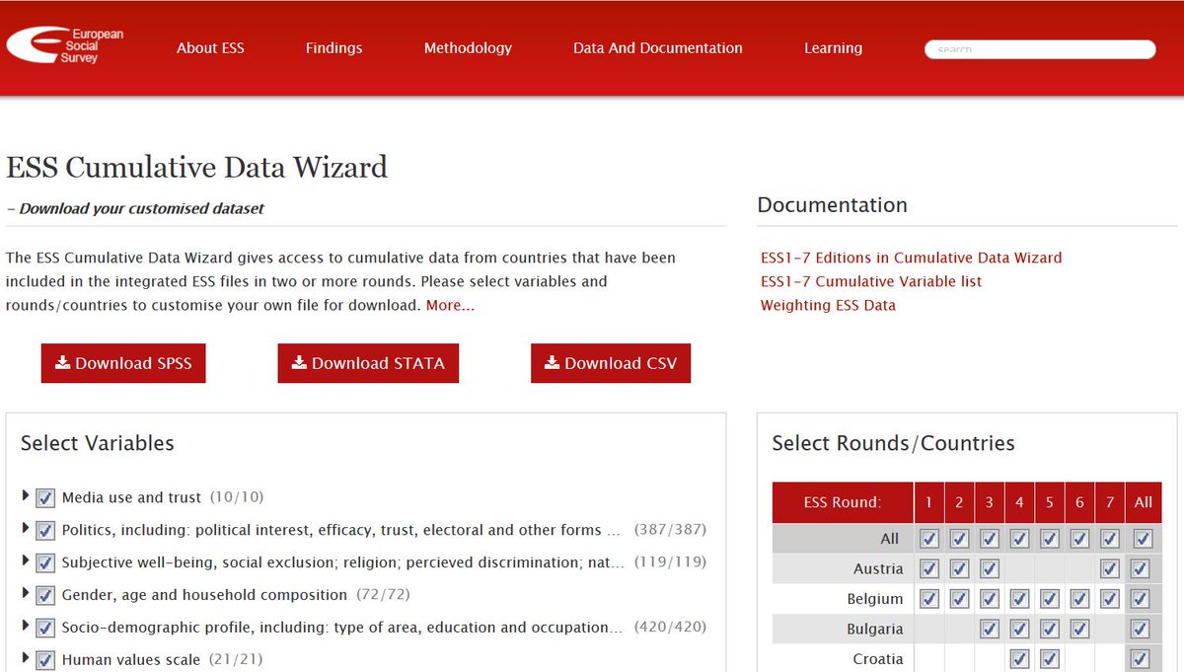This screenshot has height=672, width=1184.
Task: Toggle Austria round 3 checkbox
Action: pyautogui.click(x=990, y=569)
